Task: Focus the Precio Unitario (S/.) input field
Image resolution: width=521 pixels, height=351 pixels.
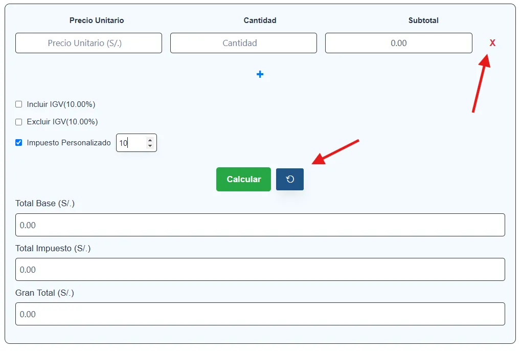Action: [x=88, y=43]
